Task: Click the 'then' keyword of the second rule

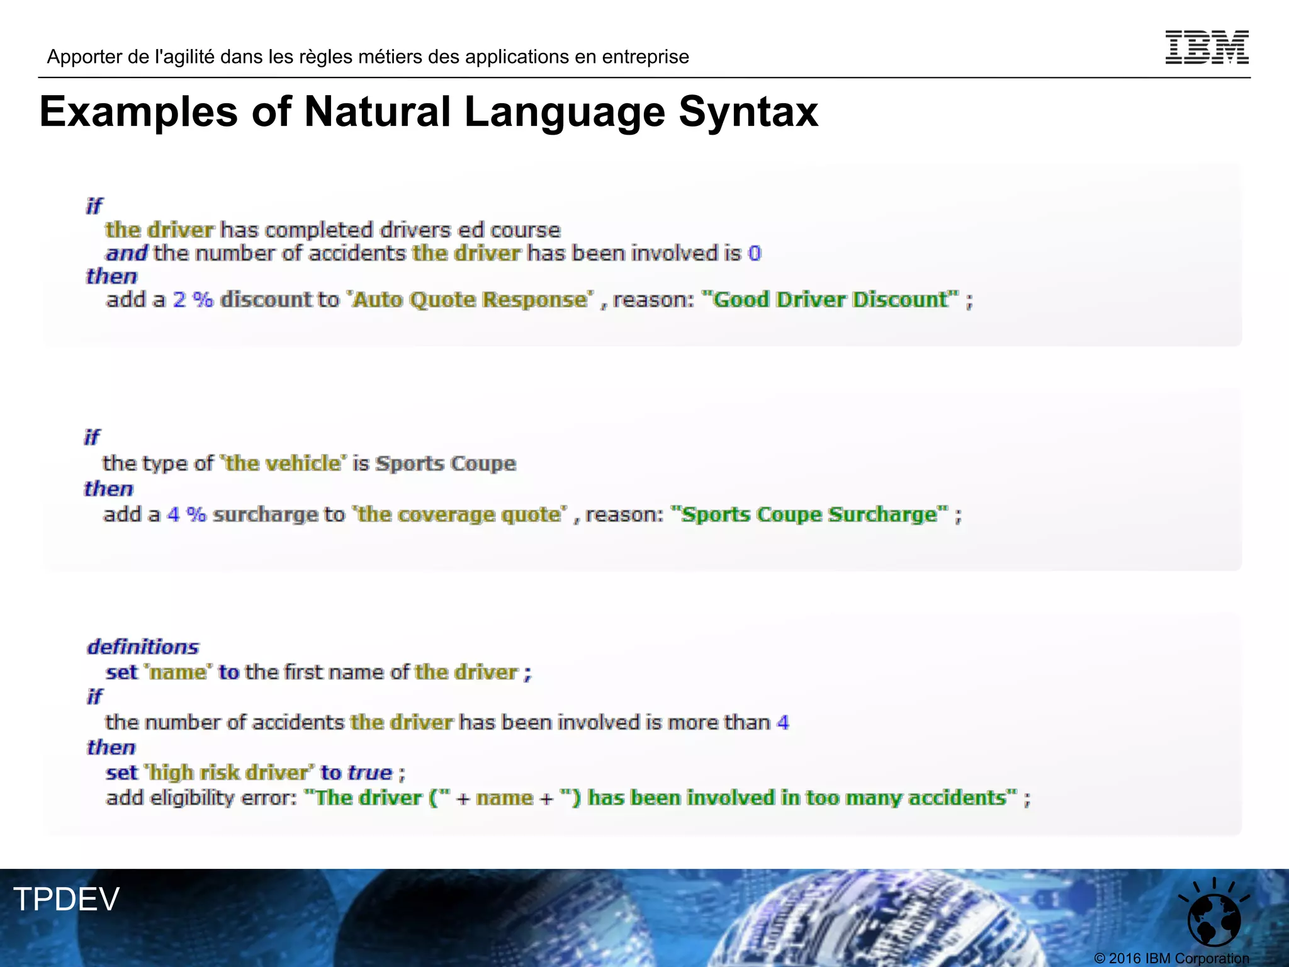Action: [x=109, y=489]
